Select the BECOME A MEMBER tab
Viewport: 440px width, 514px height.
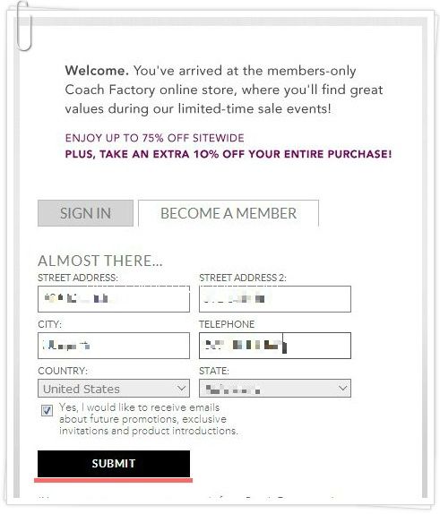[229, 213]
